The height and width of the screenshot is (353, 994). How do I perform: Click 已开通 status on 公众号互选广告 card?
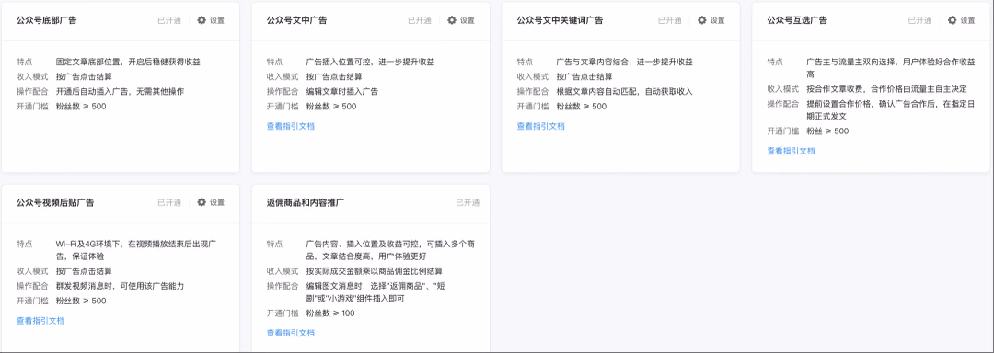(919, 20)
